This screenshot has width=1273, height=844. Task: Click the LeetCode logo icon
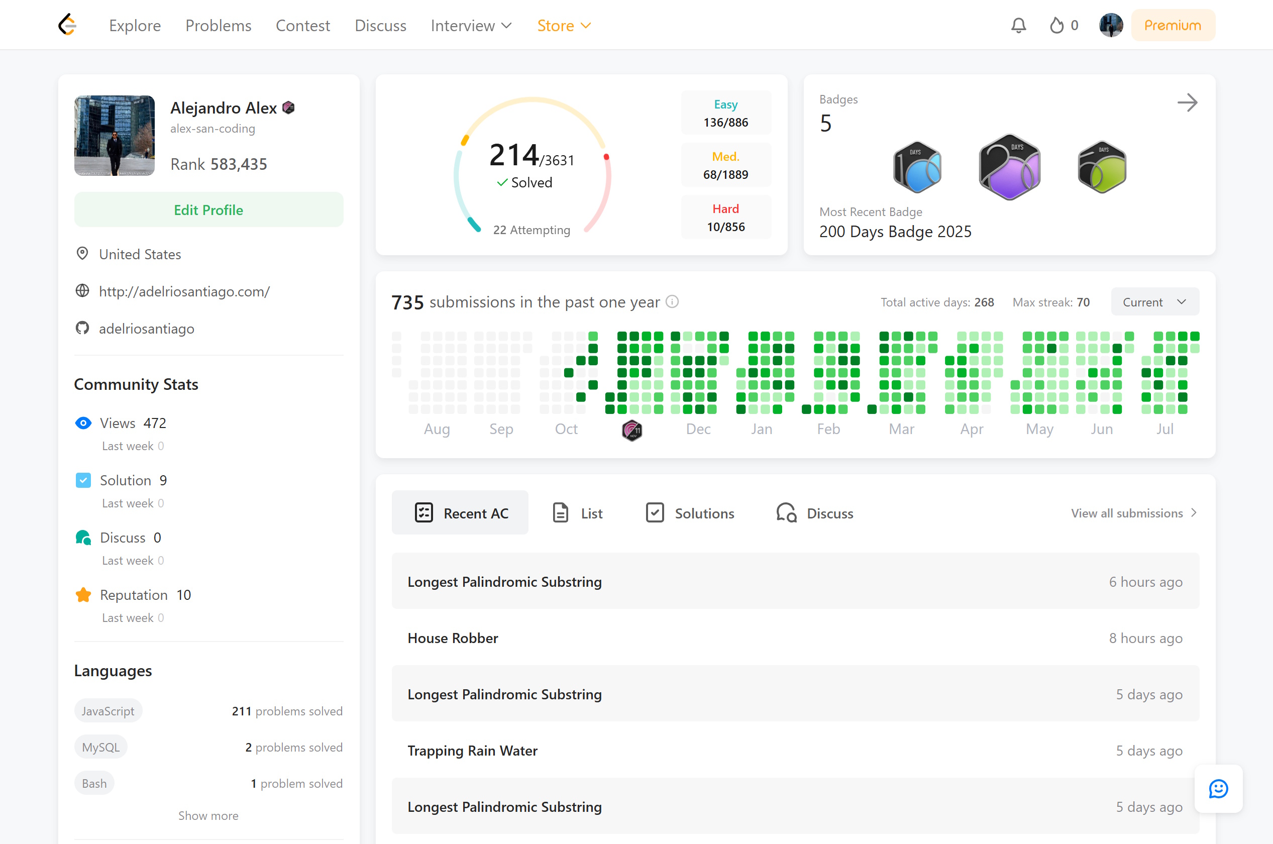(x=67, y=25)
